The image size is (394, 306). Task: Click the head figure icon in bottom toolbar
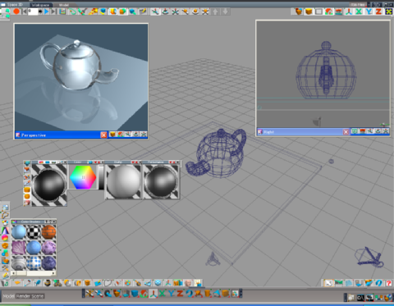[x=188, y=283]
